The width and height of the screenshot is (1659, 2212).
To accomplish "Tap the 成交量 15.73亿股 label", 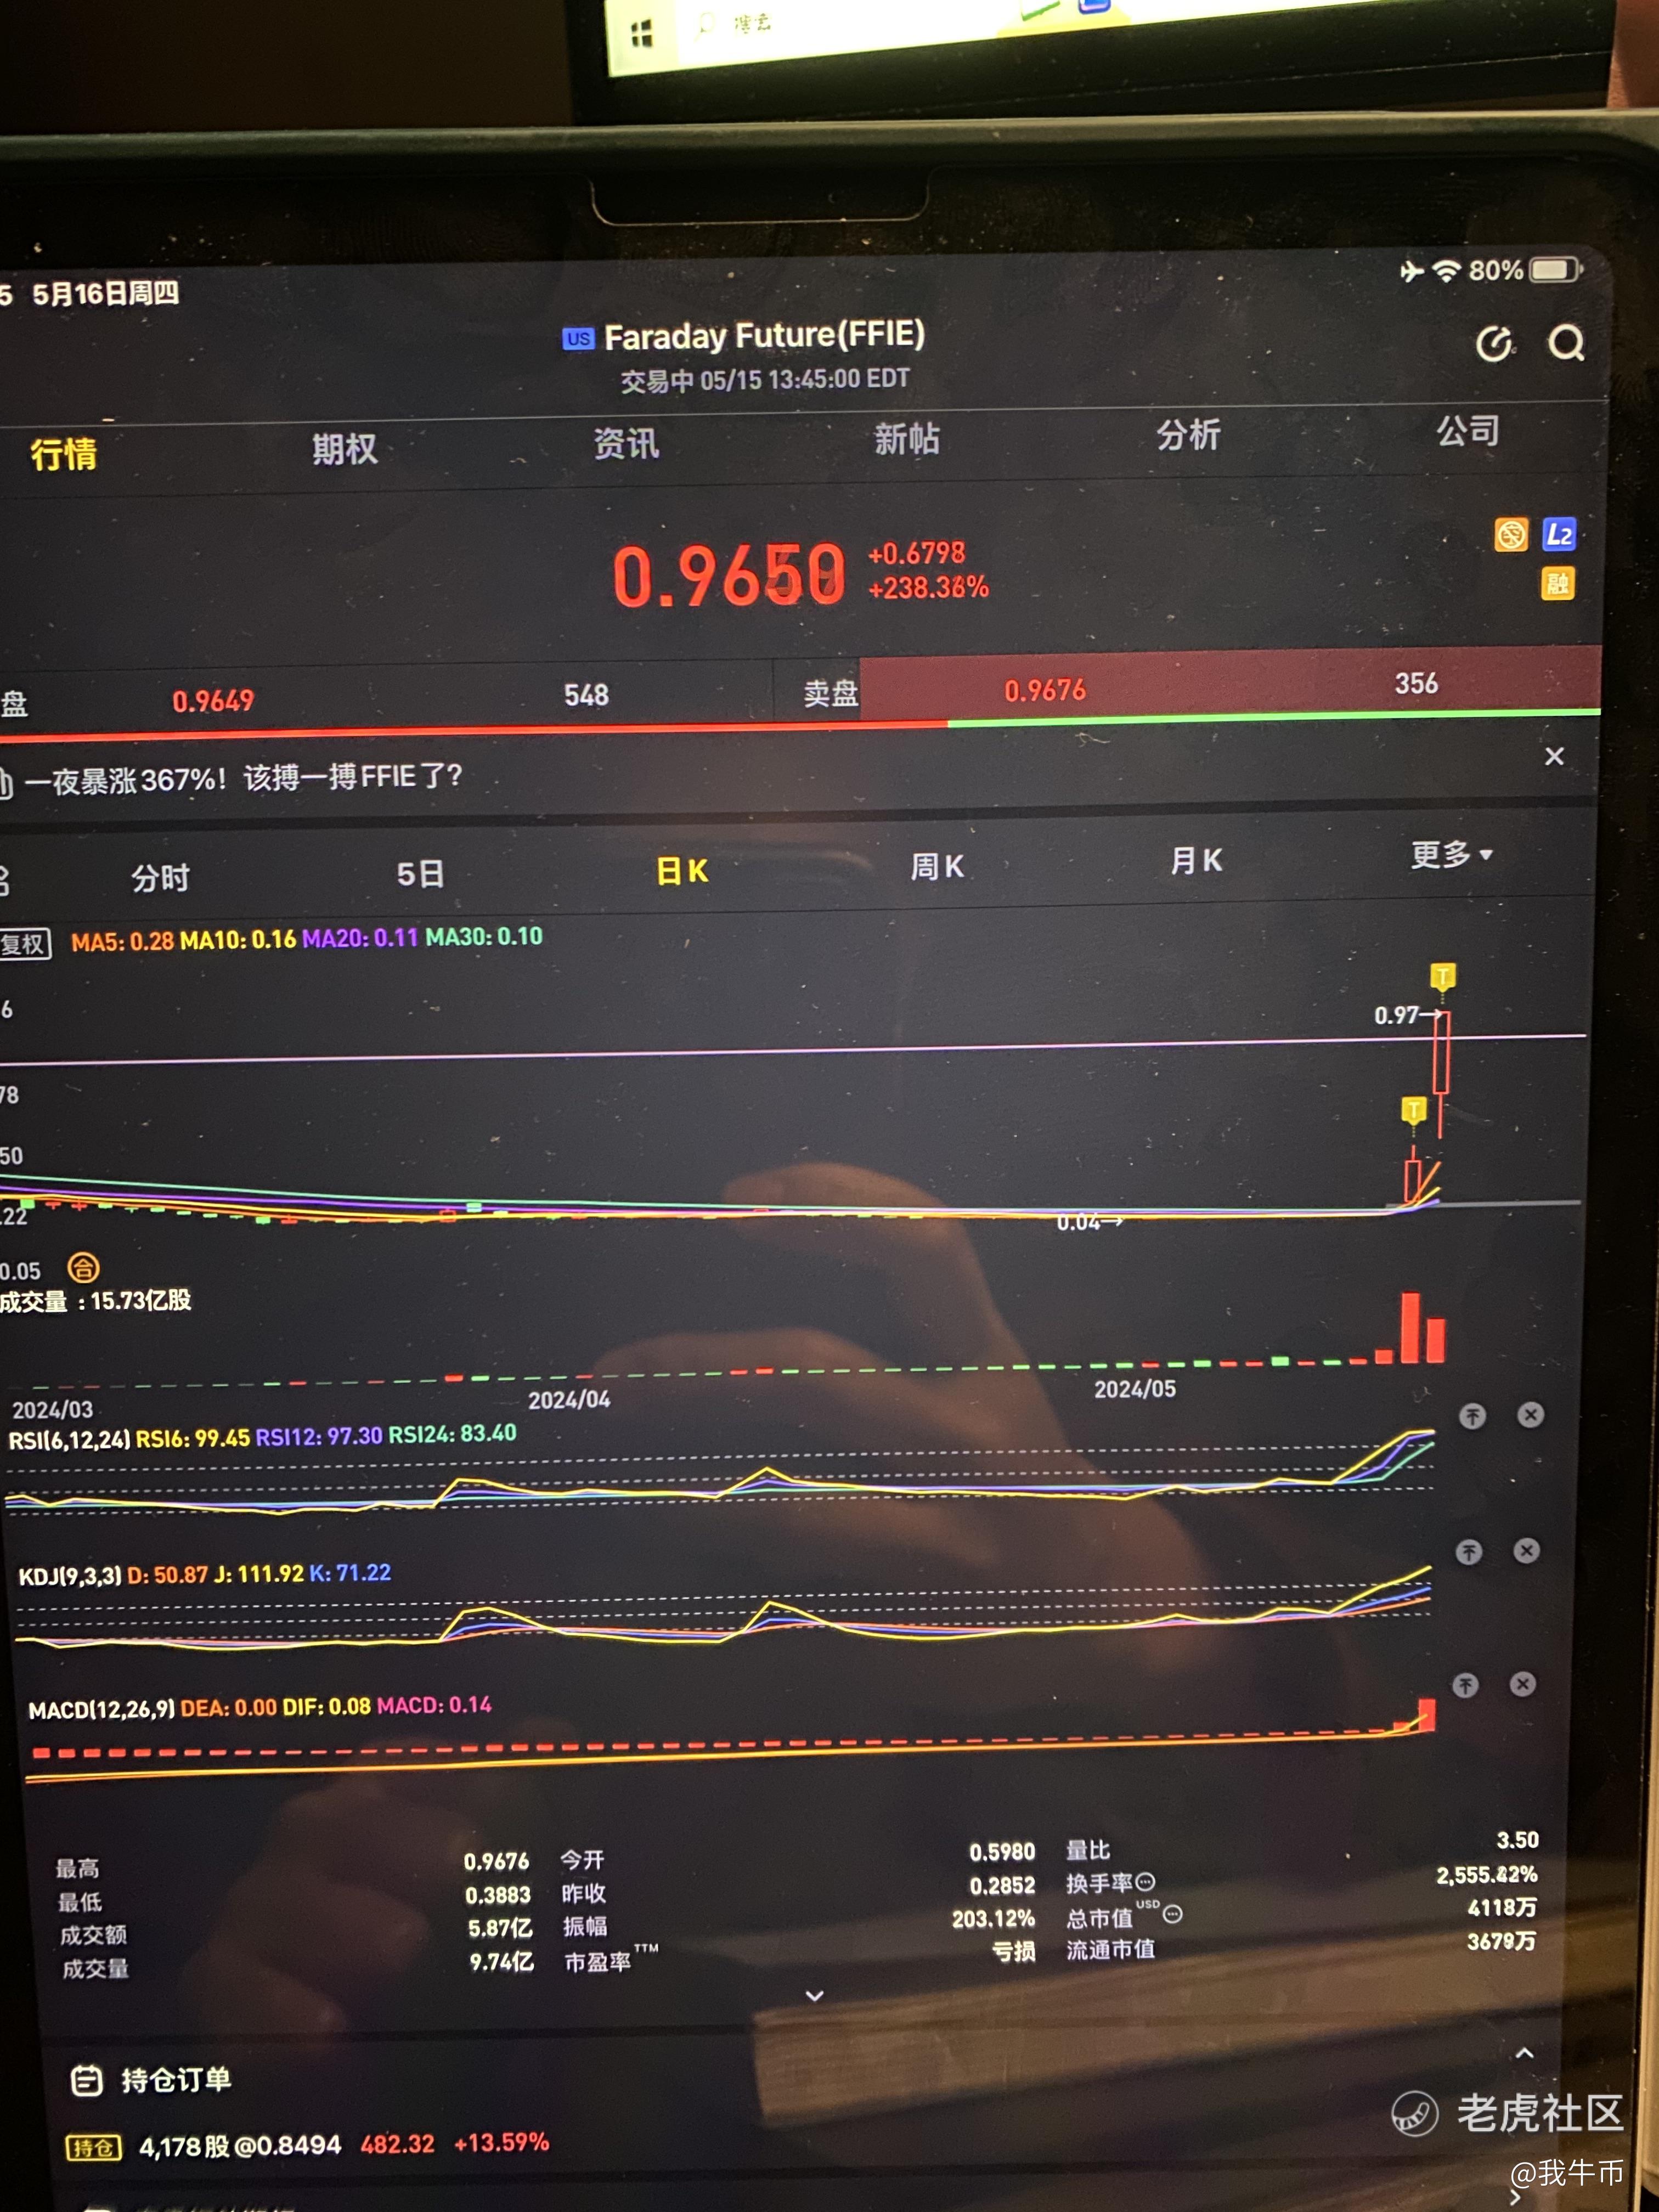I will [x=96, y=1301].
